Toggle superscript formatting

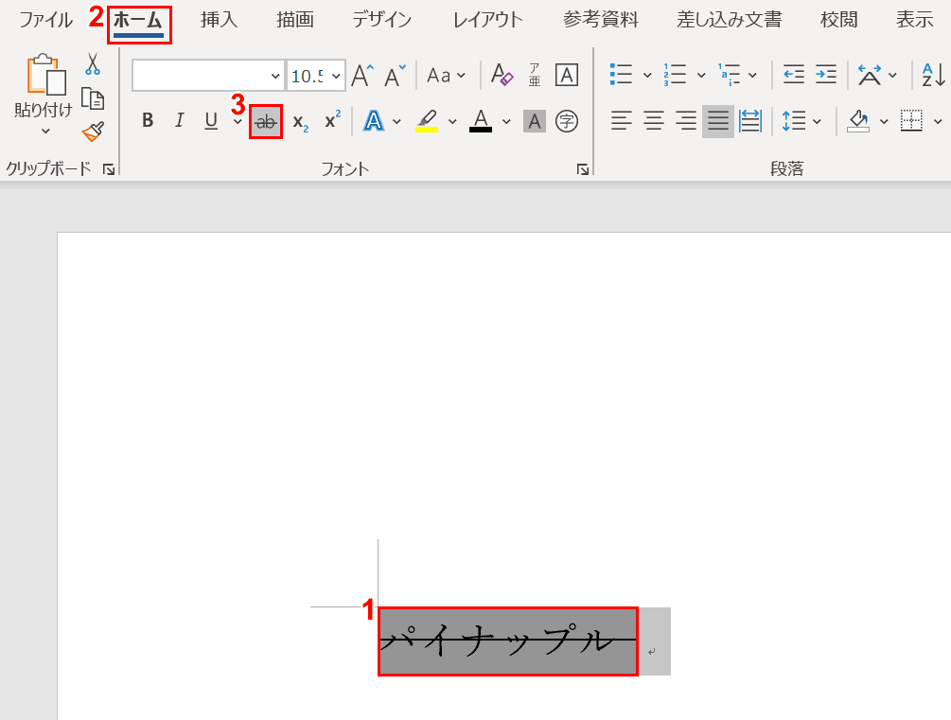click(x=332, y=119)
